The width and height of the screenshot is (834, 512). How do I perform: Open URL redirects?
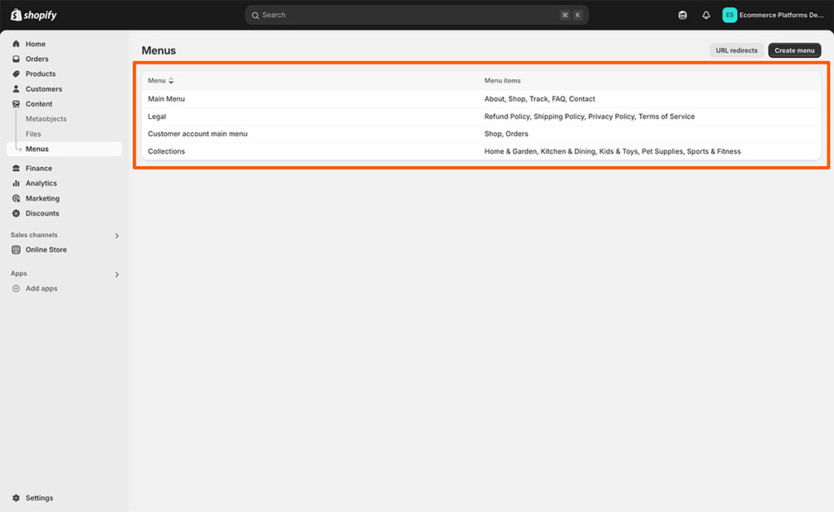click(736, 50)
